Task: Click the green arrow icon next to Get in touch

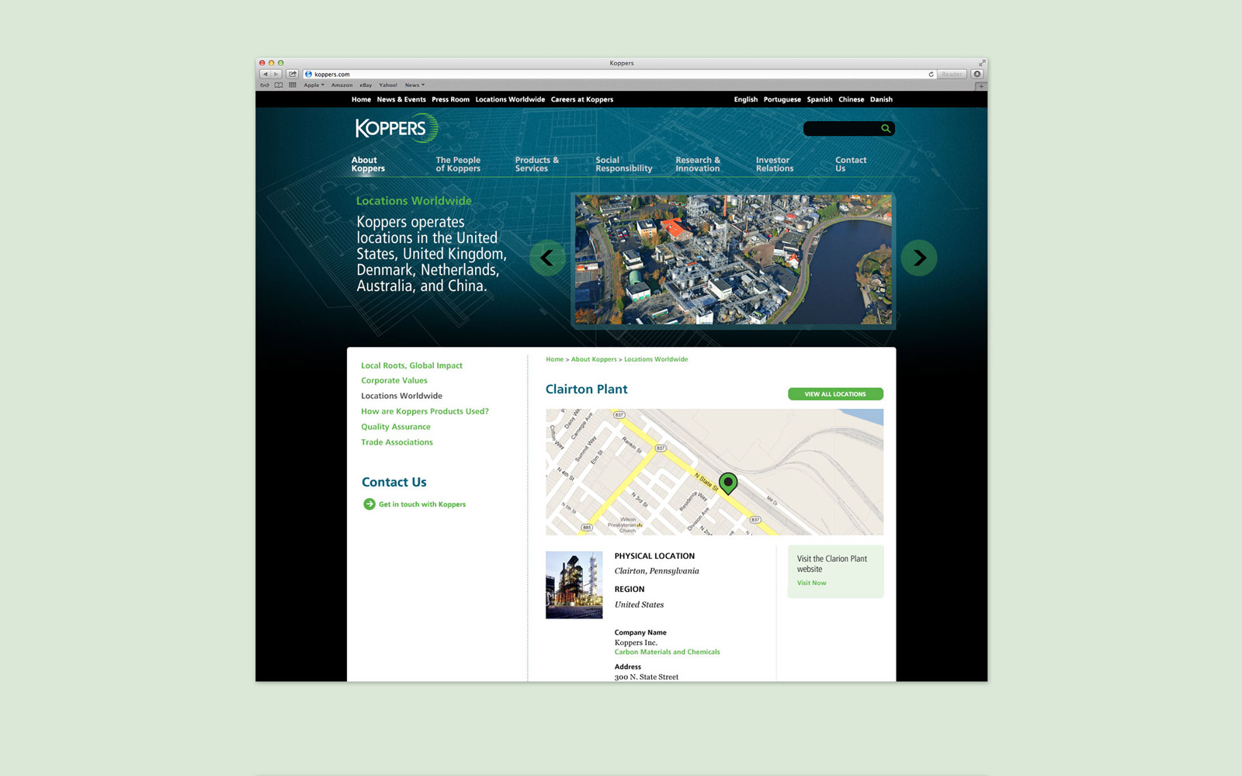Action: tap(369, 504)
